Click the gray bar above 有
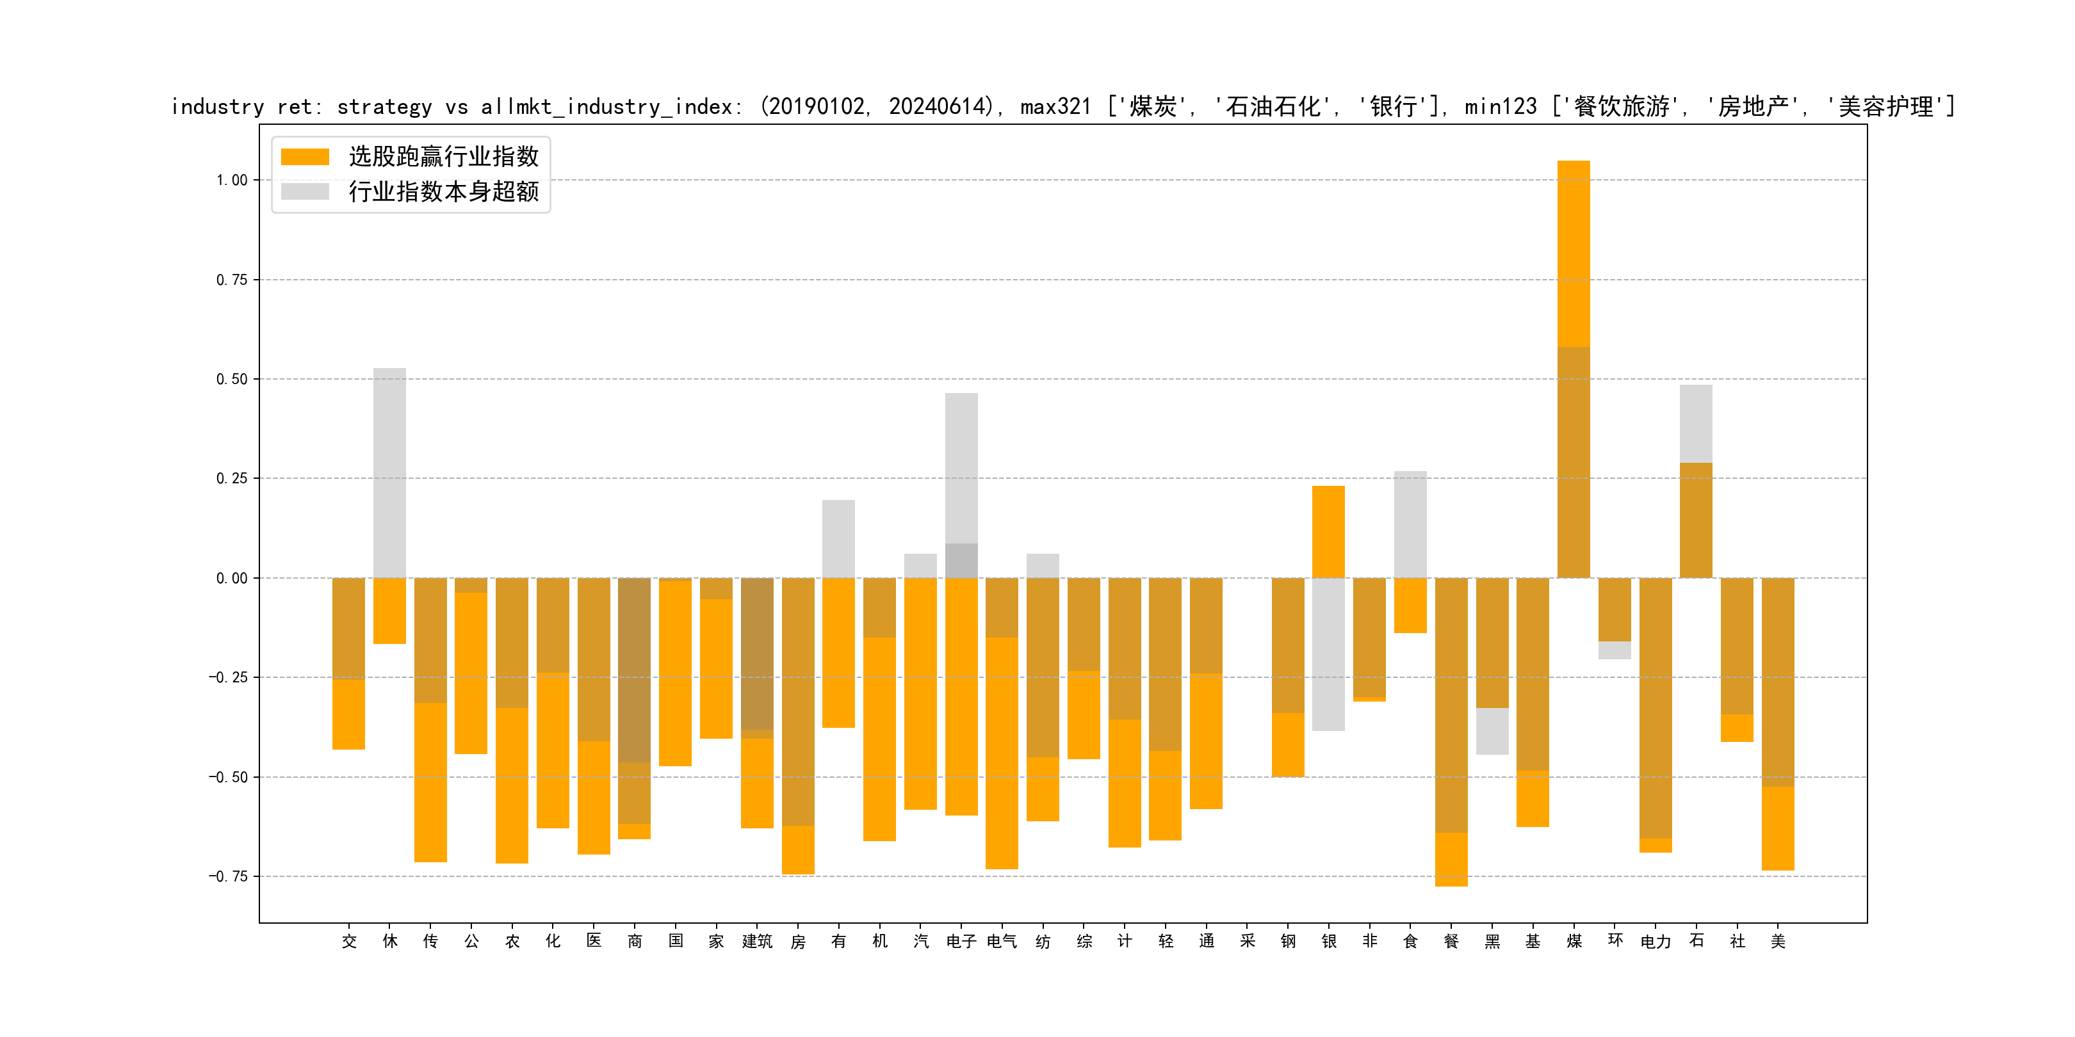This screenshot has height=1037, width=2075. (838, 538)
